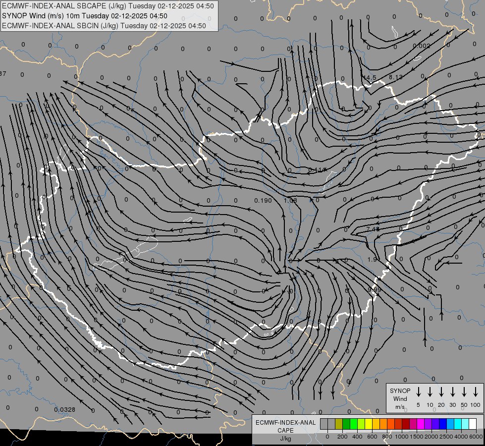Select the bright green CAPE swatch left of 400
This screenshot has height=446, width=485.
(354, 424)
